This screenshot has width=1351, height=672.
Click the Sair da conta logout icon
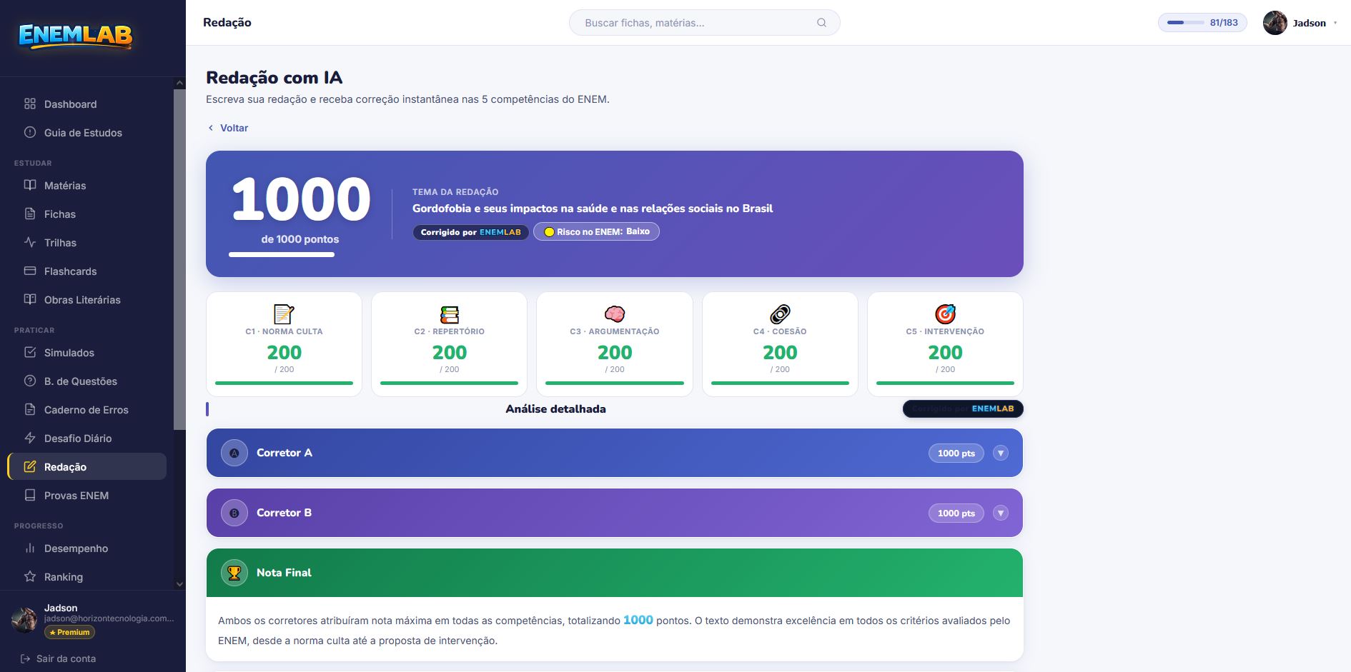pos(26,658)
